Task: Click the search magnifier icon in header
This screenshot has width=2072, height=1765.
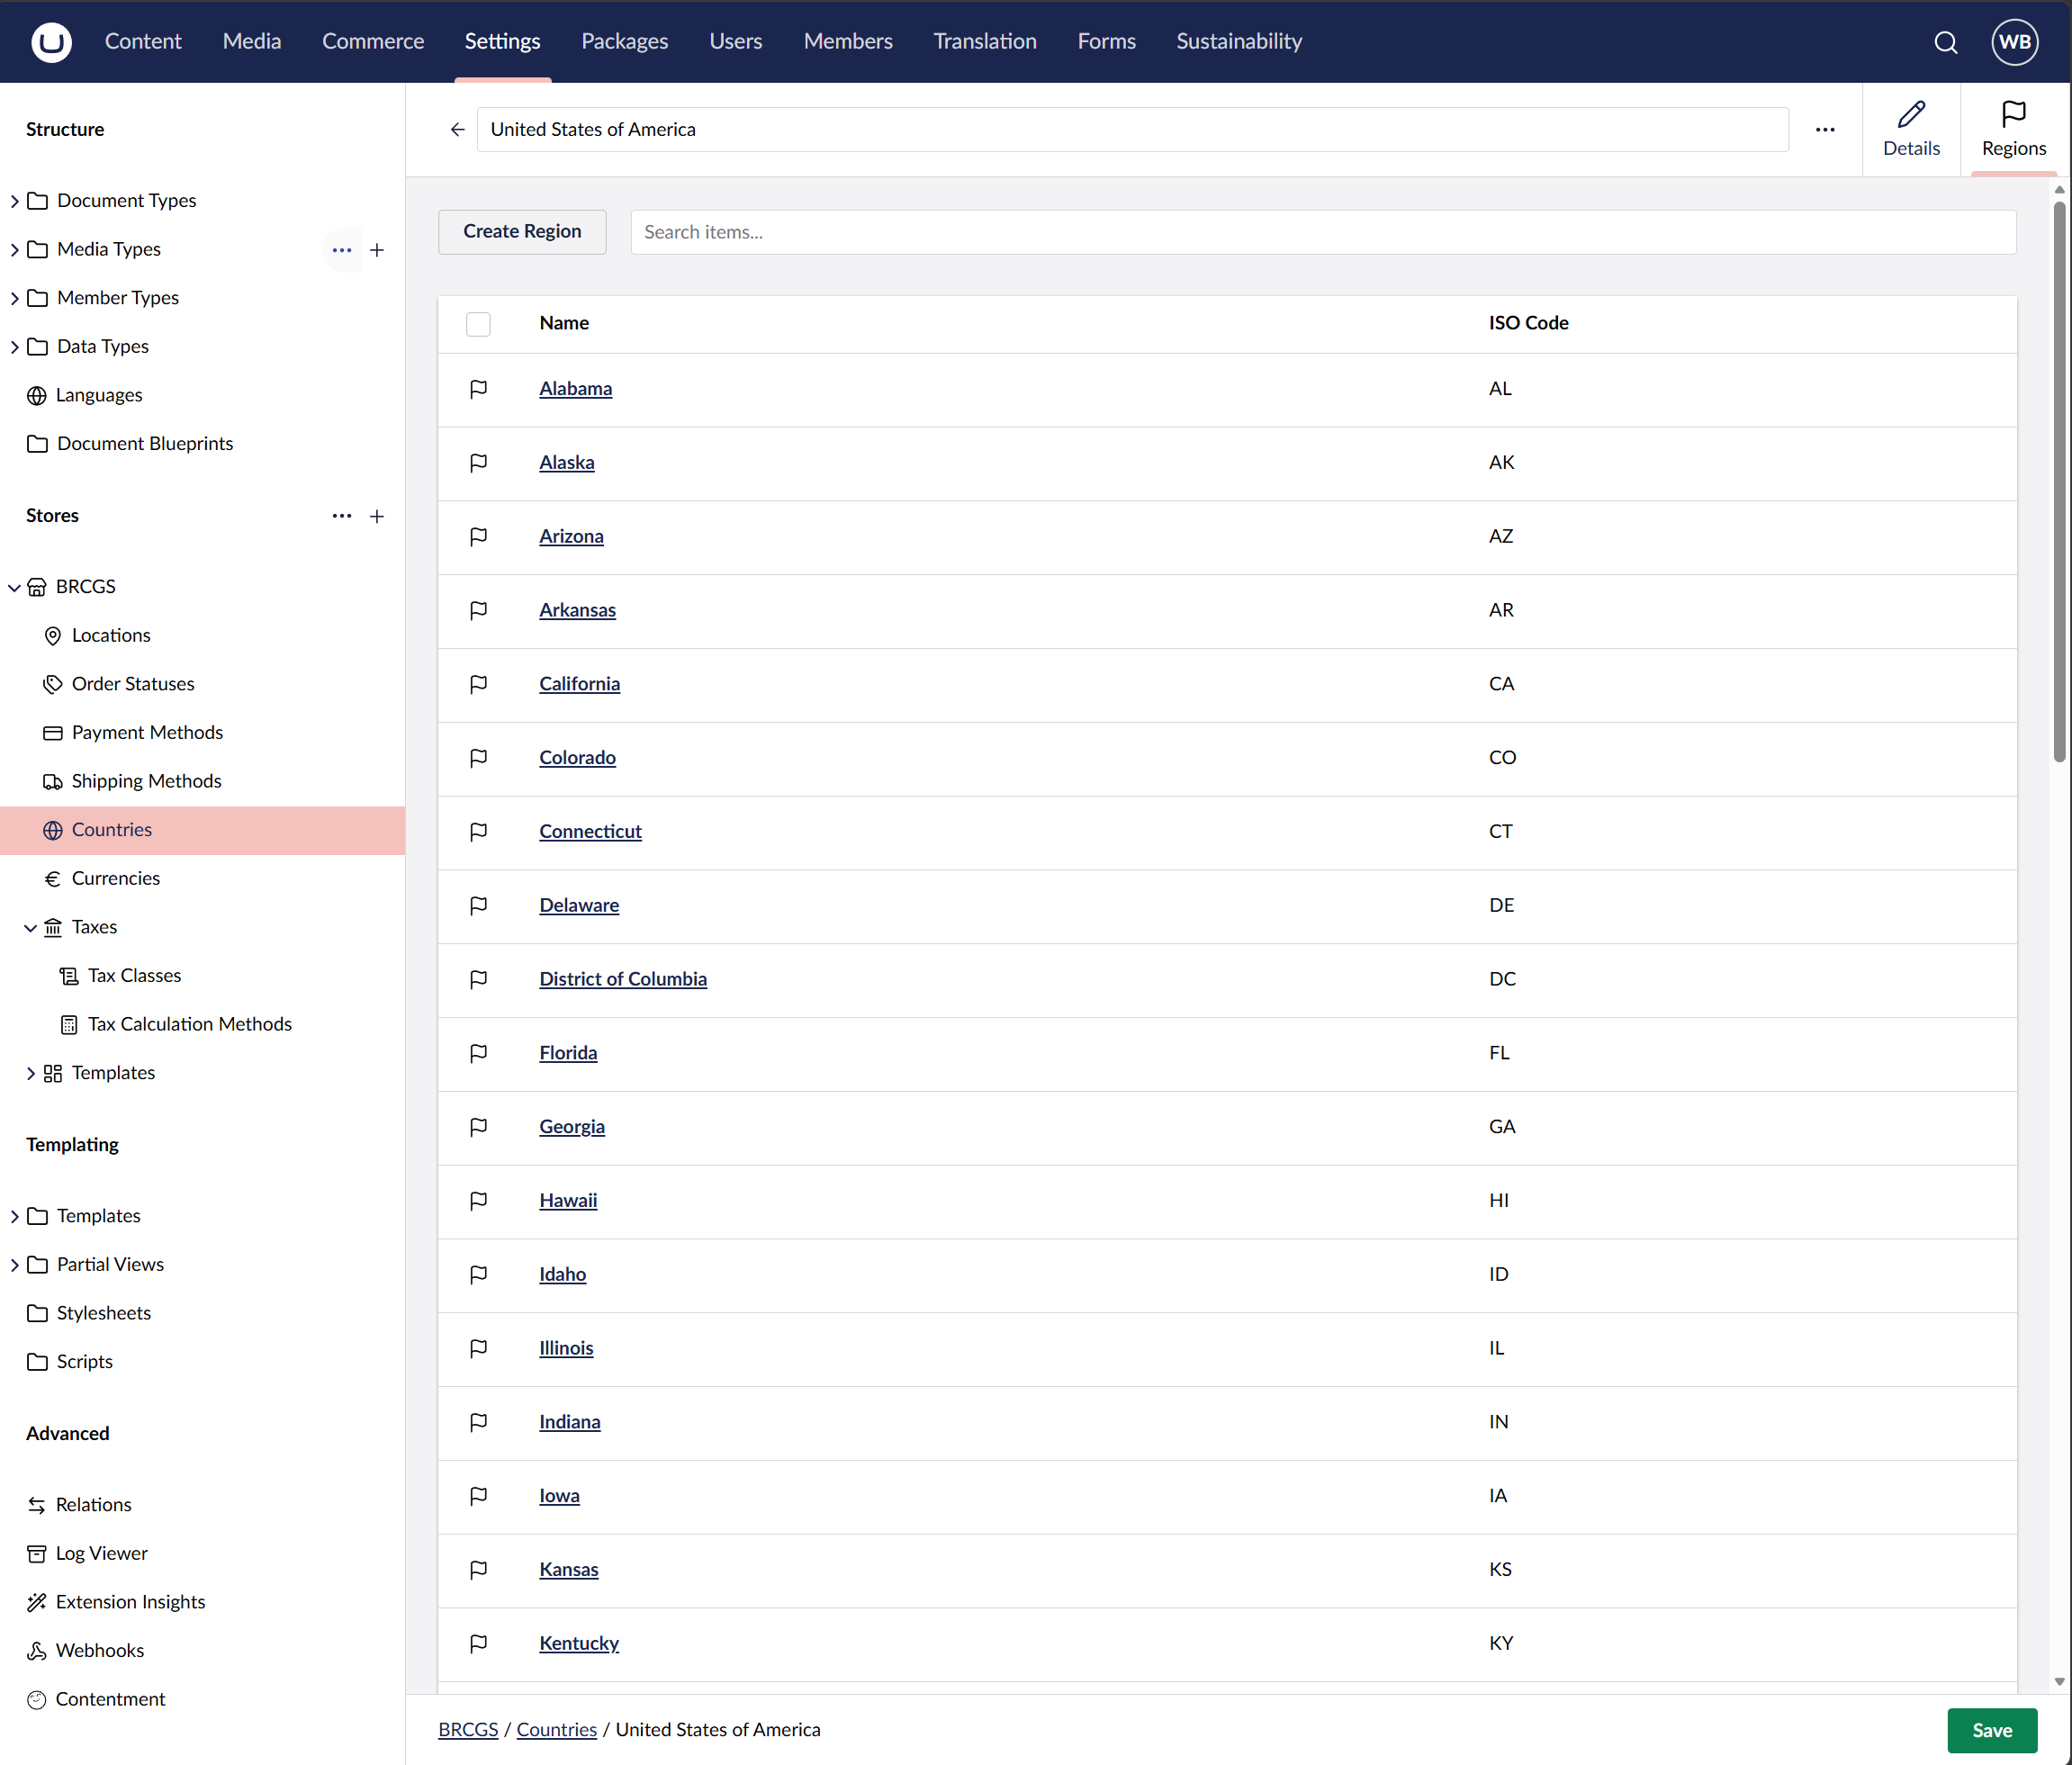Action: point(1945,42)
